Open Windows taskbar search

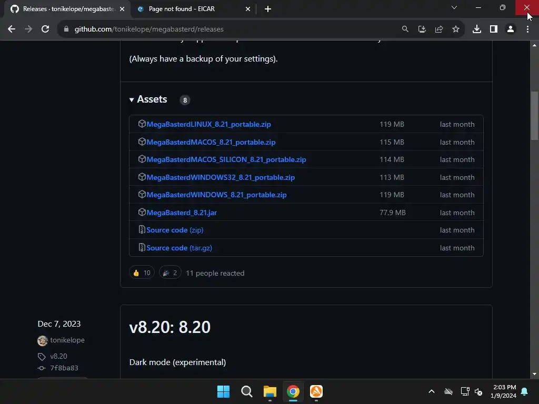pos(246,391)
